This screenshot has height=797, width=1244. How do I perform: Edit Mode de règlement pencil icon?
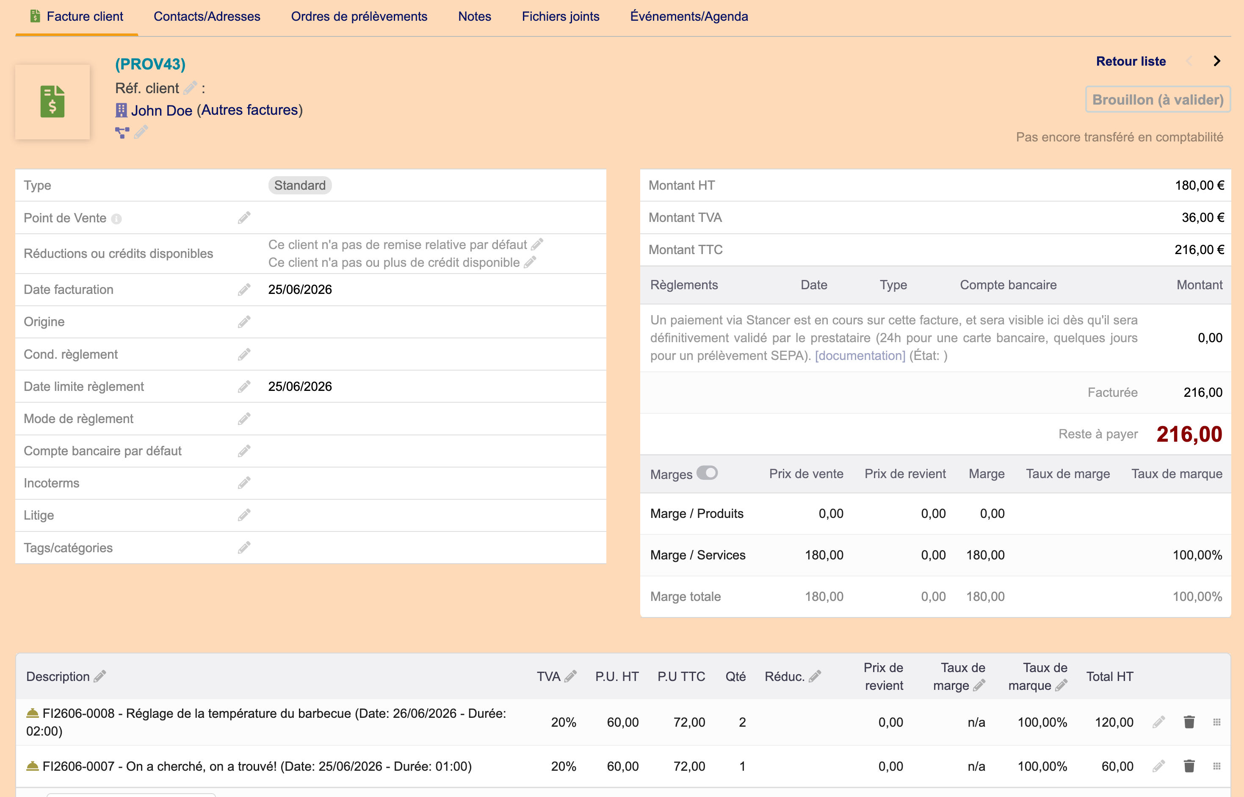point(244,418)
